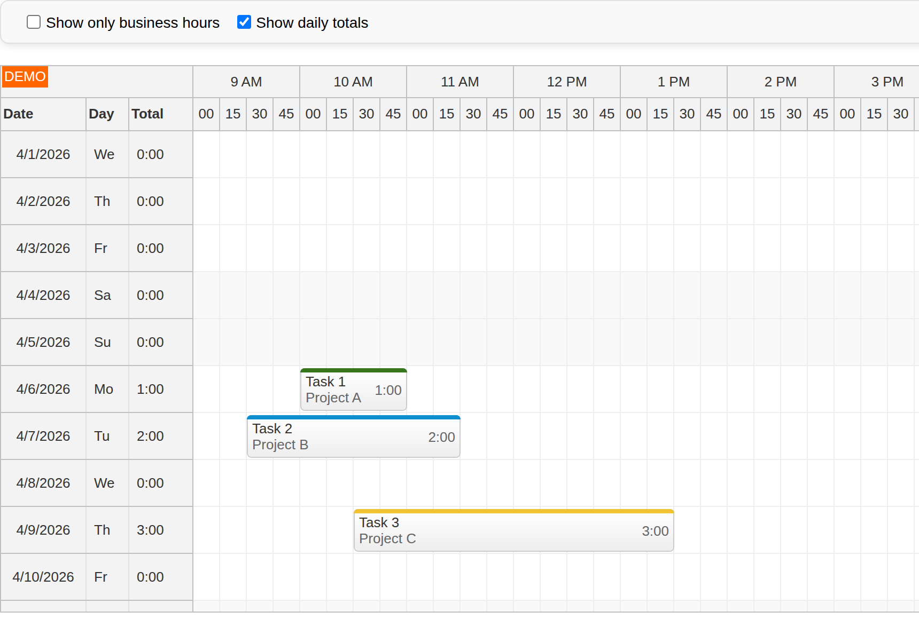Click the 9 AM column header

pyautogui.click(x=246, y=82)
